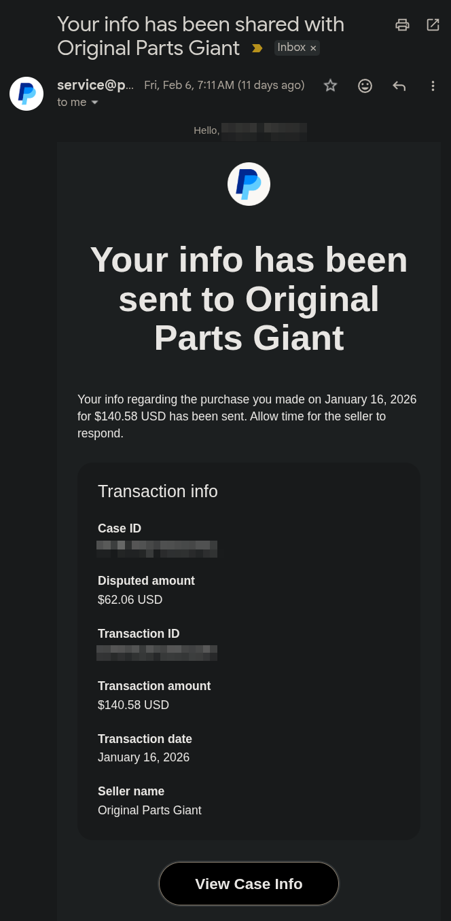Click the PayPal sender avatar
Image resolution: width=451 pixels, height=921 pixels.
[26, 94]
